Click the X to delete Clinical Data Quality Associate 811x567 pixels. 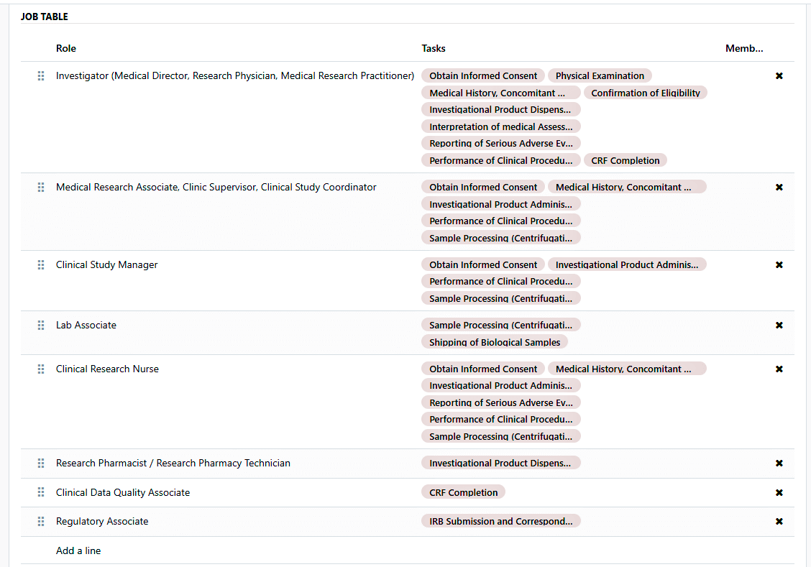(x=779, y=492)
